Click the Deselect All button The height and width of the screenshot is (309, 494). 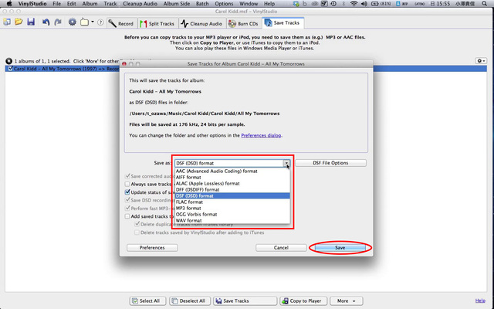(x=190, y=301)
